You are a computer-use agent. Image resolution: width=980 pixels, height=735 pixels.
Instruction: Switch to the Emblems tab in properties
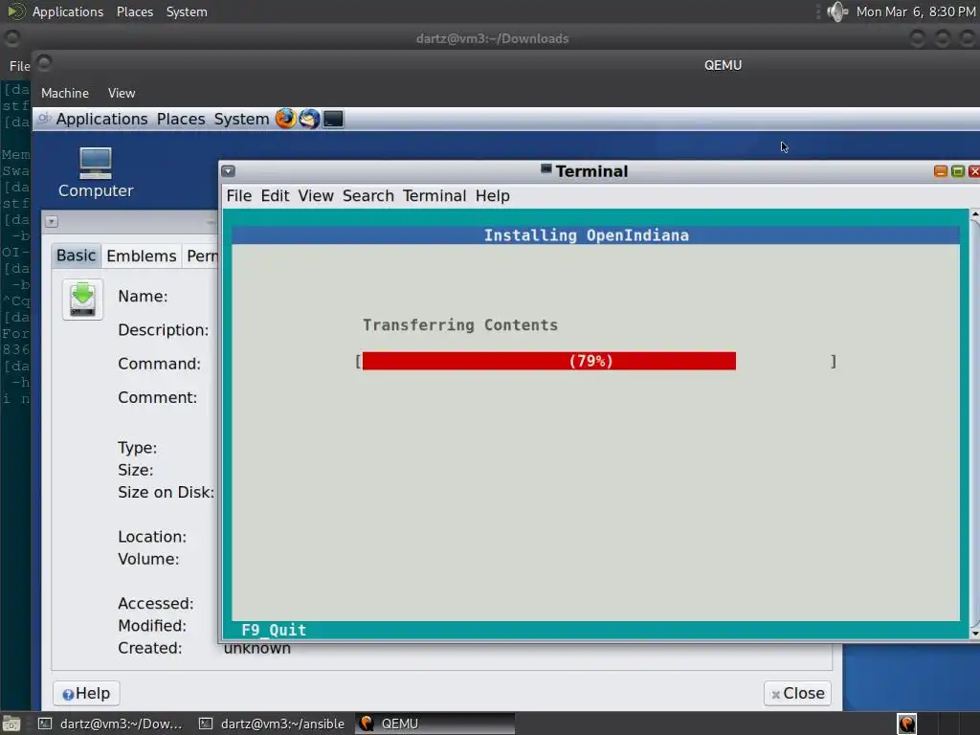142,256
